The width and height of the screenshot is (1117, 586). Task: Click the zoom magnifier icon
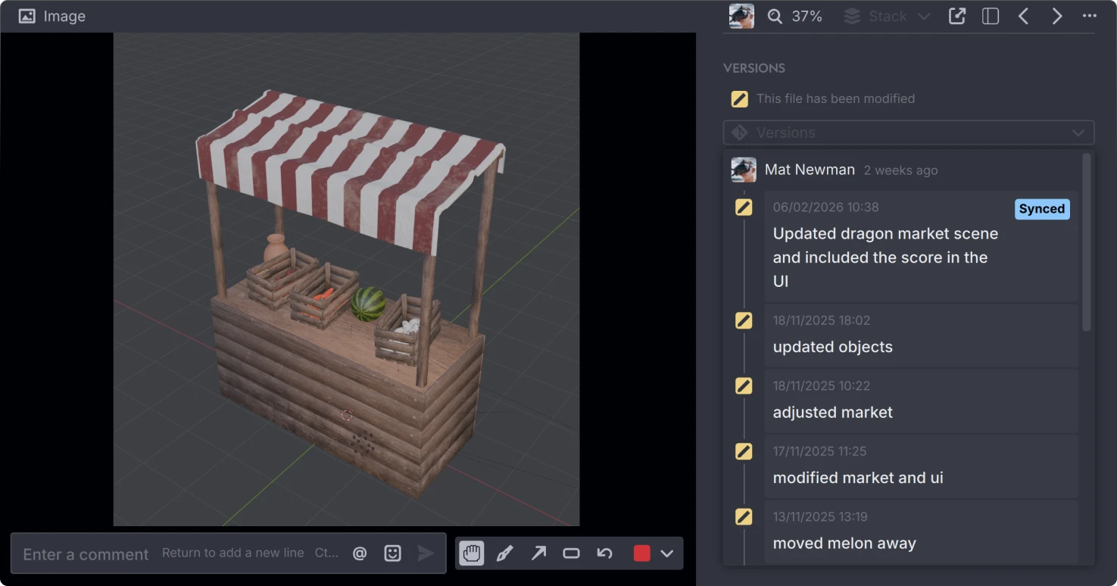tap(772, 16)
